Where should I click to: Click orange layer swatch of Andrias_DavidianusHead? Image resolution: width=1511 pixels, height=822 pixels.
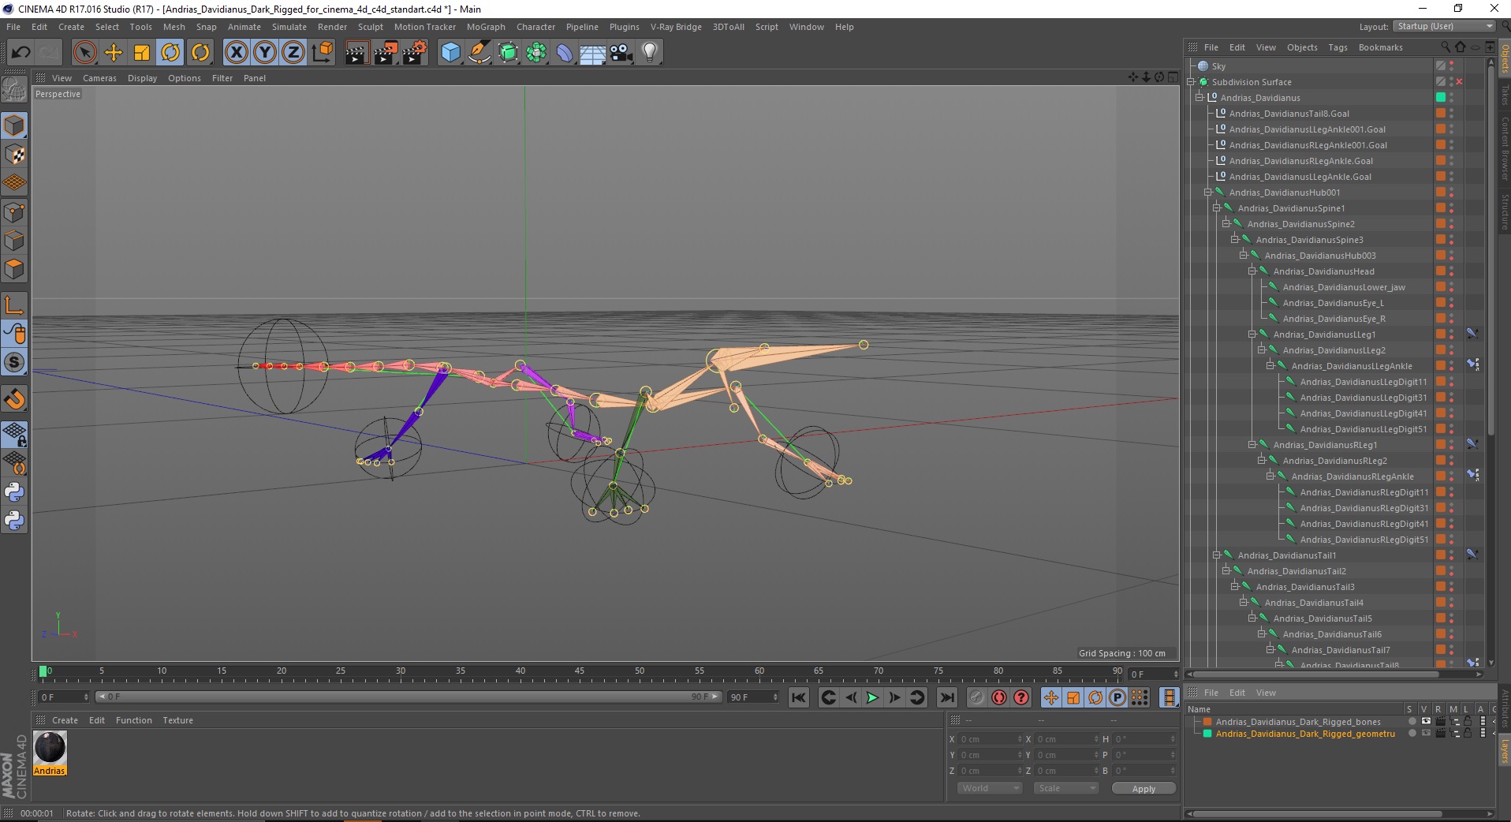coord(1441,271)
